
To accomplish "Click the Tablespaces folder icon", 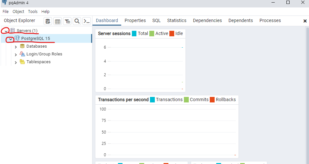I will coord(22,62).
